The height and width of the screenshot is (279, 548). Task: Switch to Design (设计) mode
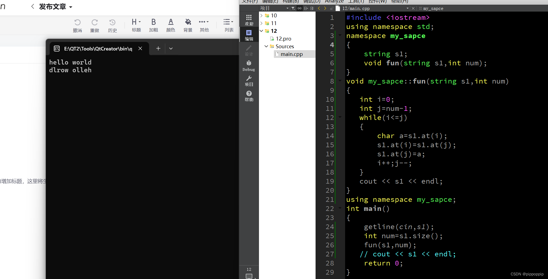pyautogui.click(x=249, y=51)
